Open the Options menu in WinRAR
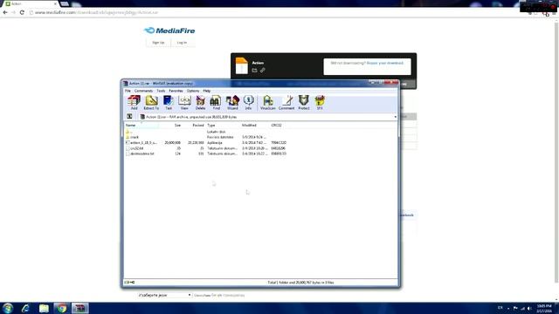Screen dimensions: 559x314 [x=193, y=91]
